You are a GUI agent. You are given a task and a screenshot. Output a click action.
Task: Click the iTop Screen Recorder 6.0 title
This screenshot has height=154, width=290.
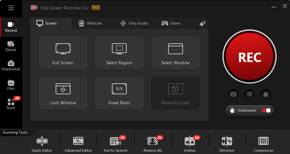pos(64,8)
